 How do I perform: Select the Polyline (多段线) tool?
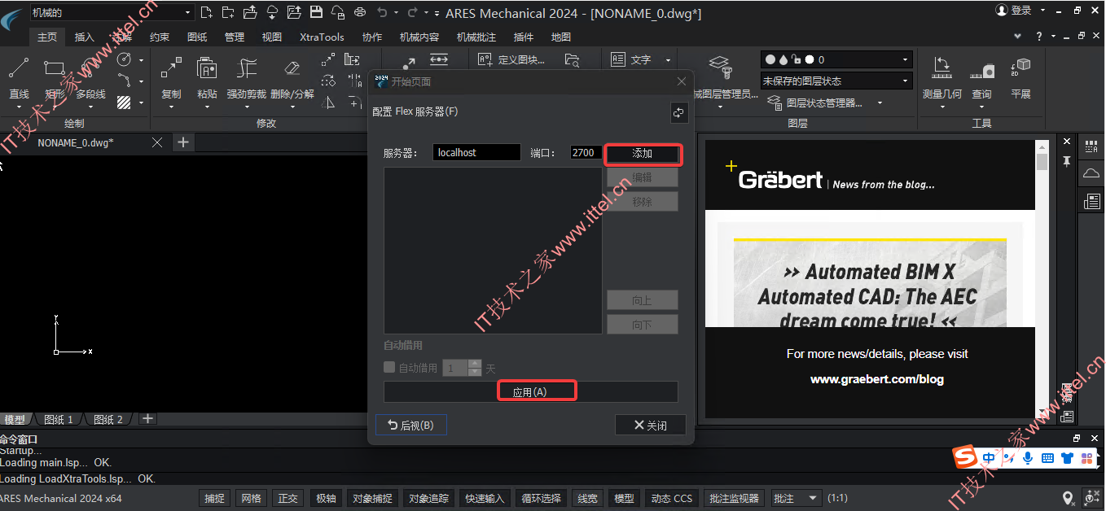[90, 78]
